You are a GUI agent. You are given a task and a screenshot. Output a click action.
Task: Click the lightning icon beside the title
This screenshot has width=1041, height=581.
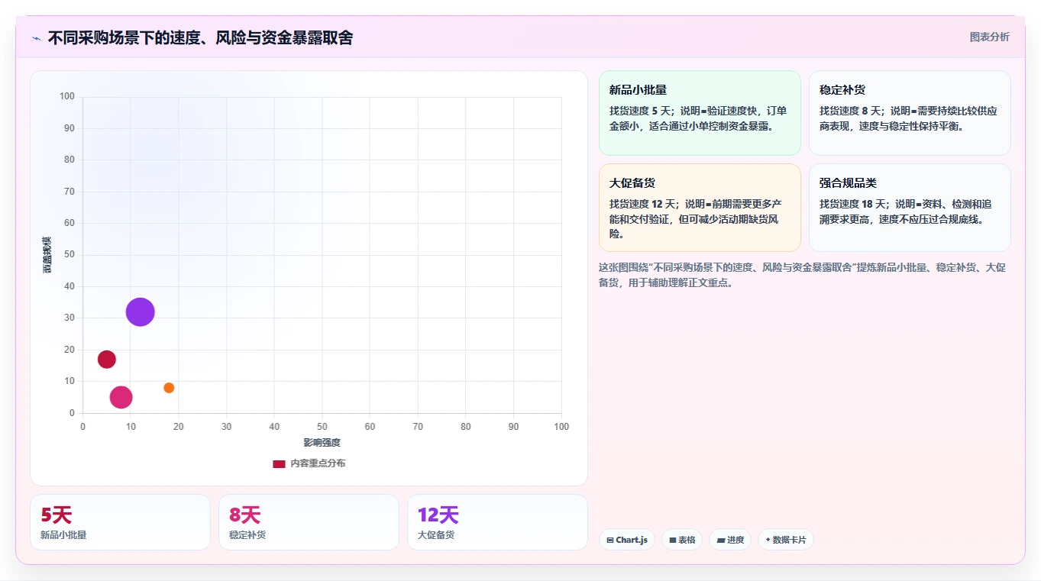pyautogui.click(x=36, y=38)
